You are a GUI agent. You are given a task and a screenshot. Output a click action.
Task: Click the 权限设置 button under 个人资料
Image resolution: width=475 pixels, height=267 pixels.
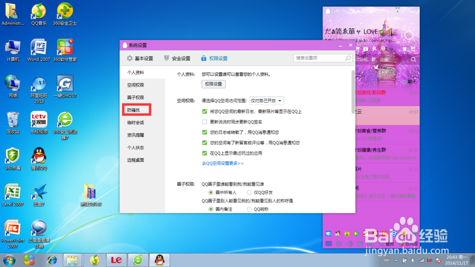(x=214, y=84)
